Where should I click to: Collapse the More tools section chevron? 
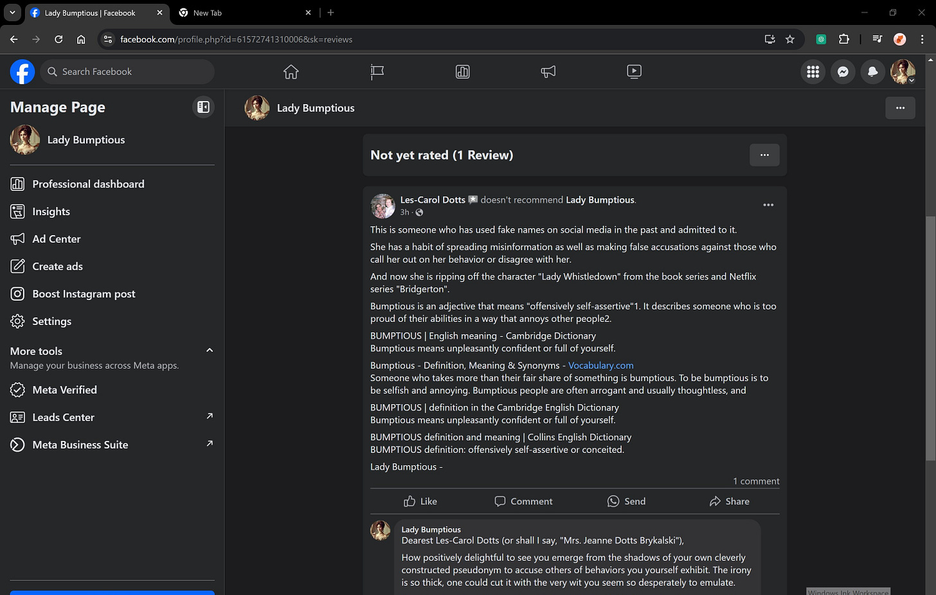coord(209,350)
